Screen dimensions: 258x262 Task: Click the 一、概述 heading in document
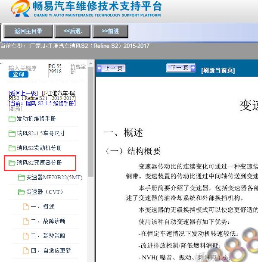pyautogui.click(x=124, y=132)
